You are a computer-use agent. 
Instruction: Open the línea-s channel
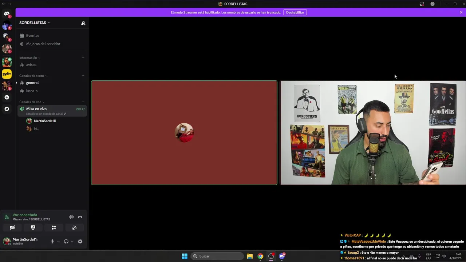point(52,91)
